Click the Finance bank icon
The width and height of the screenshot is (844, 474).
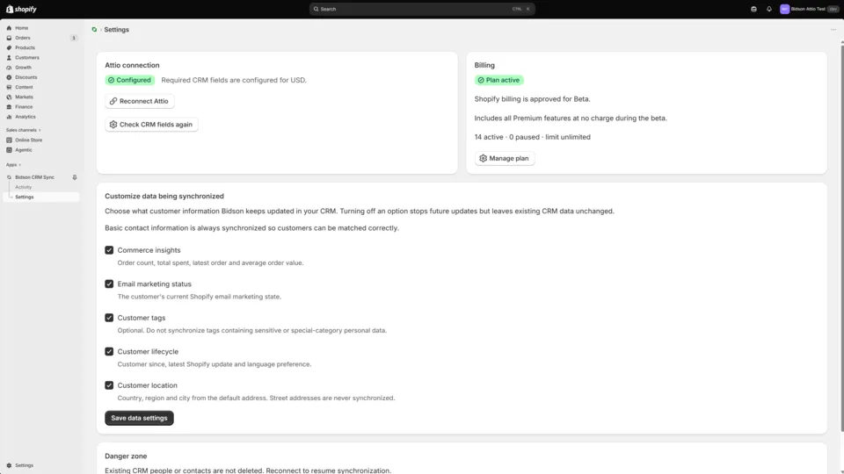tap(9, 107)
